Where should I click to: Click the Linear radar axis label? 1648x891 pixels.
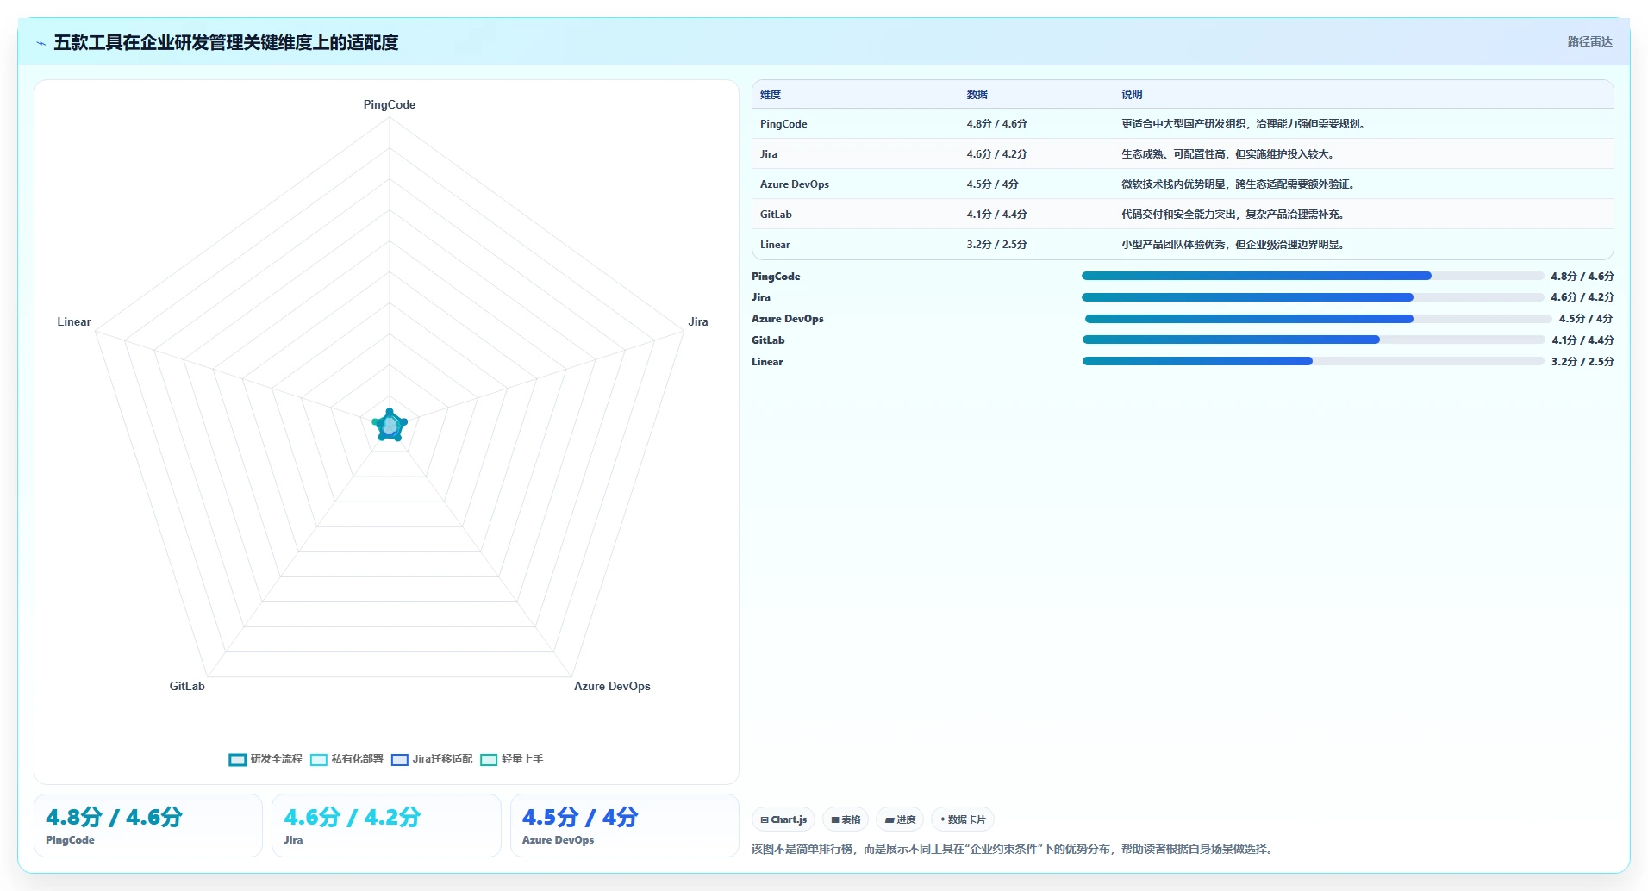pyautogui.click(x=74, y=321)
